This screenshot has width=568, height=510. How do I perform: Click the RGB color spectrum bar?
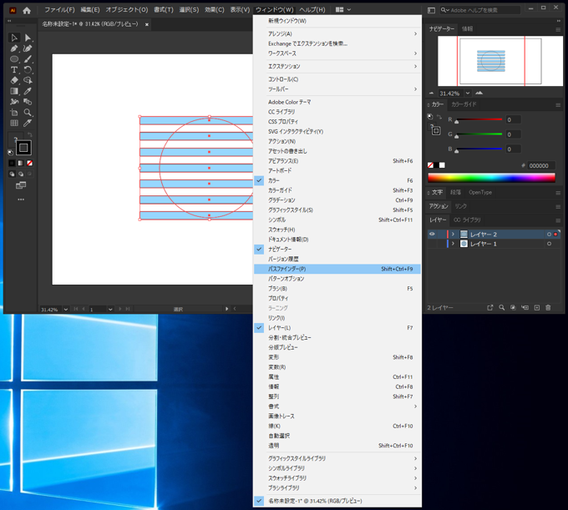[x=491, y=178]
